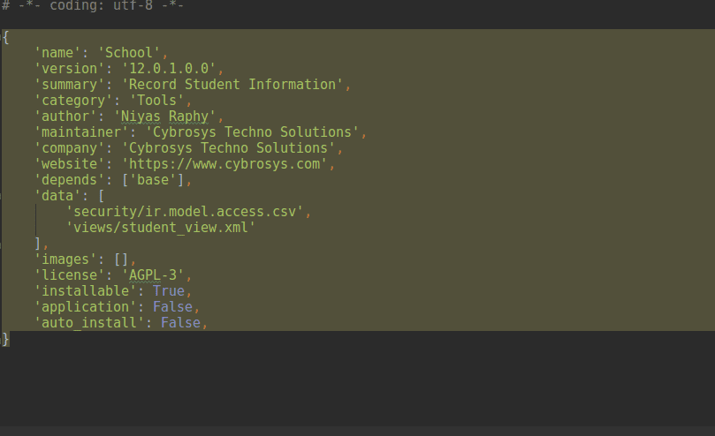Place cursor at the opening curly brace
Image resolution: width=715 pixels, height=436 pixels.
pos(6,37)
